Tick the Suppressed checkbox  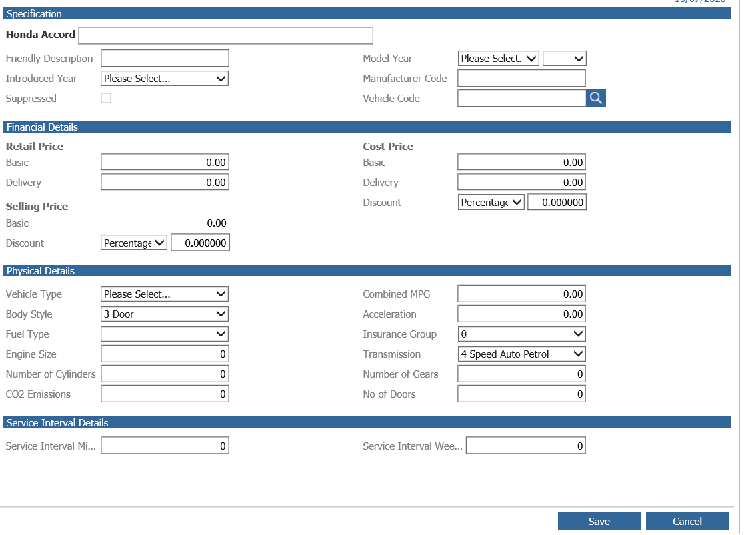click(106, 98)
